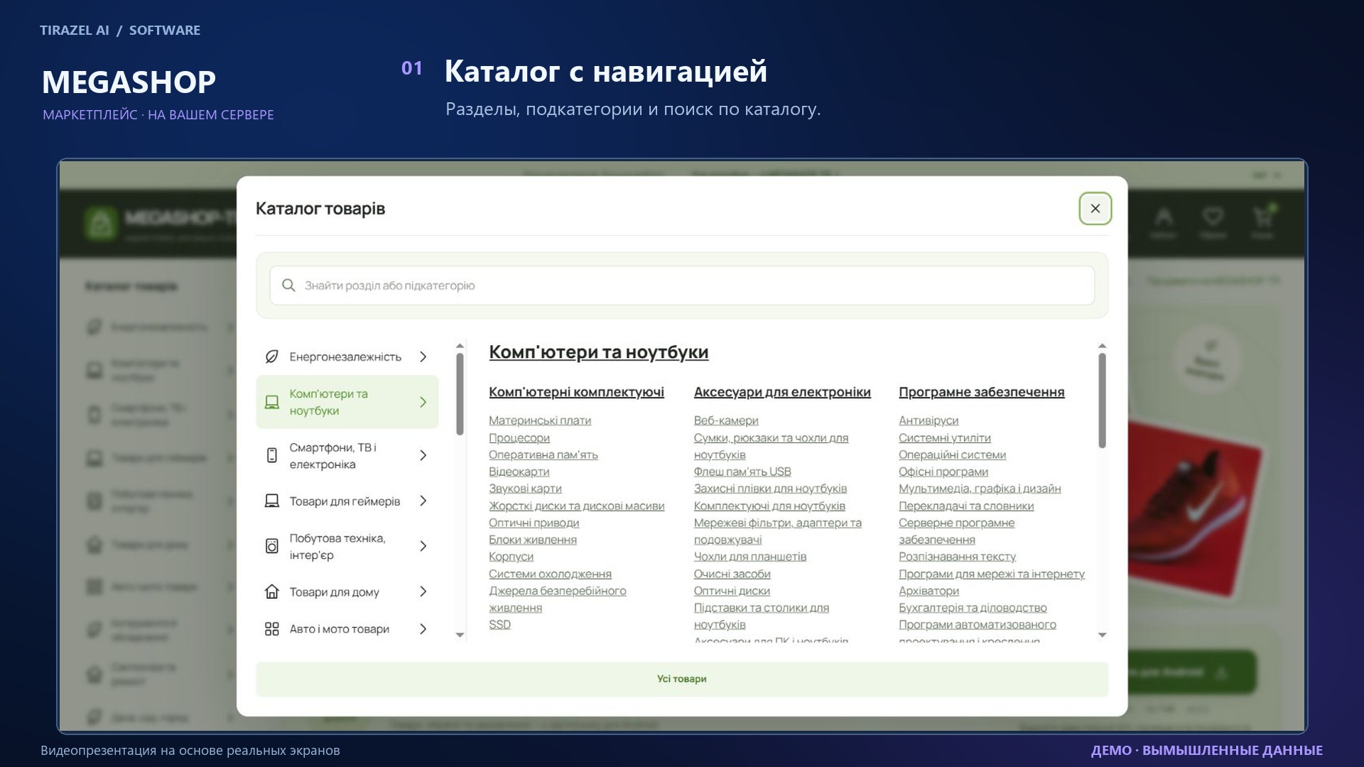
Task: Expand Авто і мото товари chevron
Action: (423, 629)
